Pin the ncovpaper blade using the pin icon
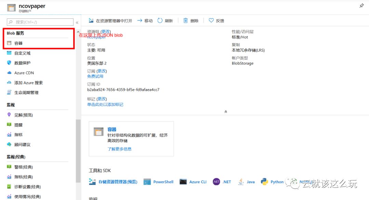The image size is (369, 200). 361,6
